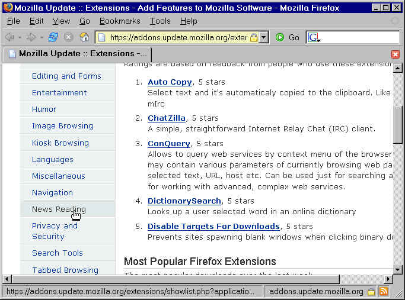Open the Help menu
The height and width of the screenshot is (300, 405).
189,21
